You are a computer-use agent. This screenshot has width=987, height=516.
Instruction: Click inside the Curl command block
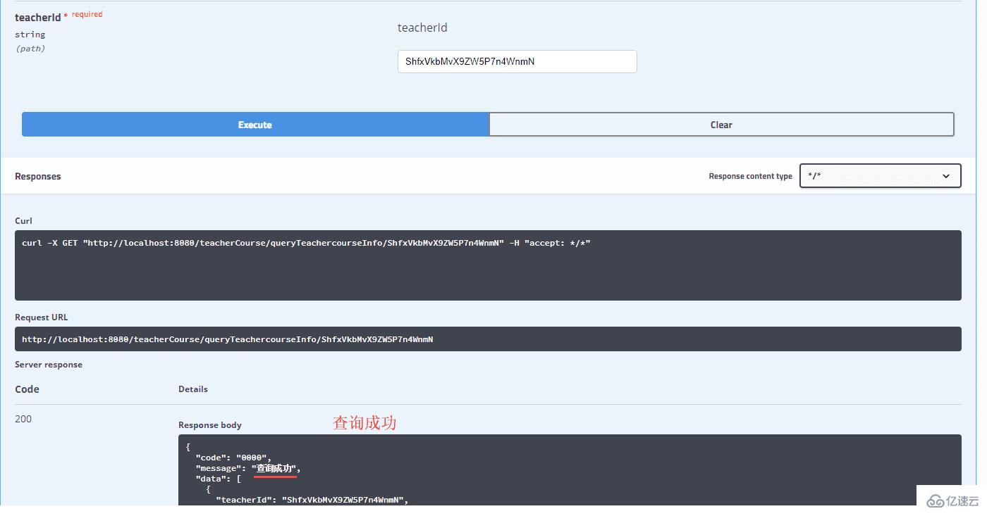[488, 265]
